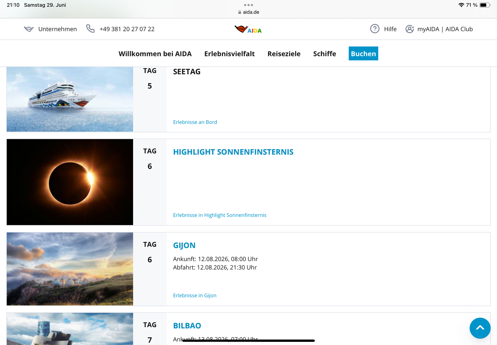Follow Erlebnisse in Highlight Sonnenfinsternis link
This screenshot has width=497, height=345.
[220, 215]
